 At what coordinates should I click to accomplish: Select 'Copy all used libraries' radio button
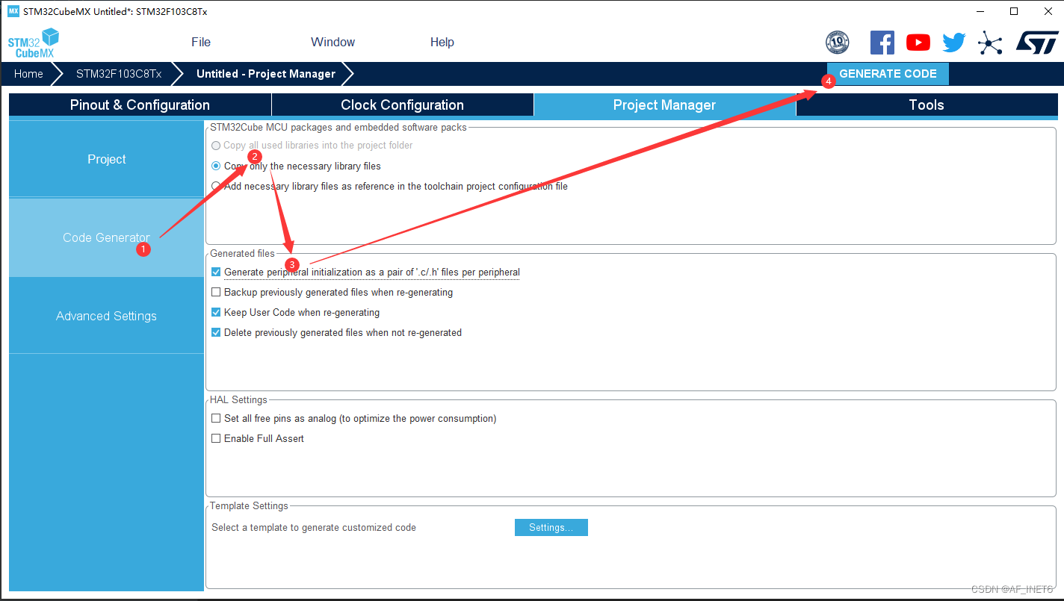click(x=216, y=146)
